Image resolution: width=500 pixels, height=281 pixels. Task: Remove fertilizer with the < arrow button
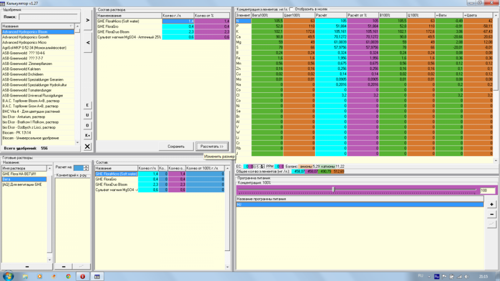(87, 42)
